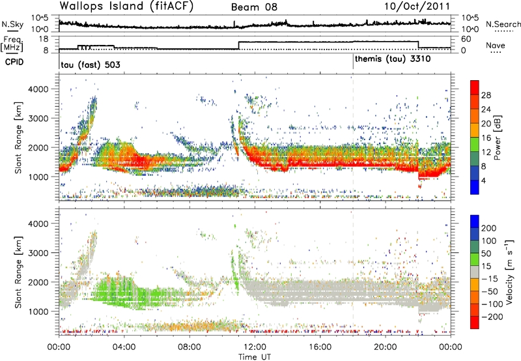Click the 'Beam 08' label
The width and height of the screenshot is (521, 361).
pyautogui.click(x=254, y=7)
